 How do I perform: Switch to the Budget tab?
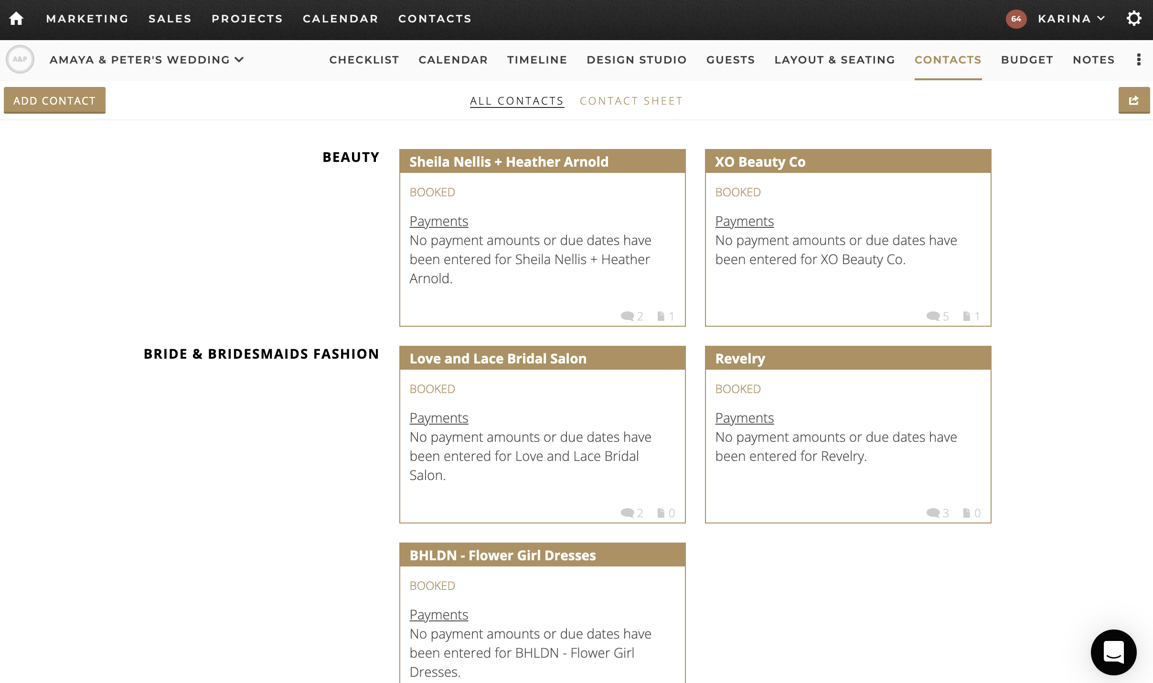coord(1027,60)
